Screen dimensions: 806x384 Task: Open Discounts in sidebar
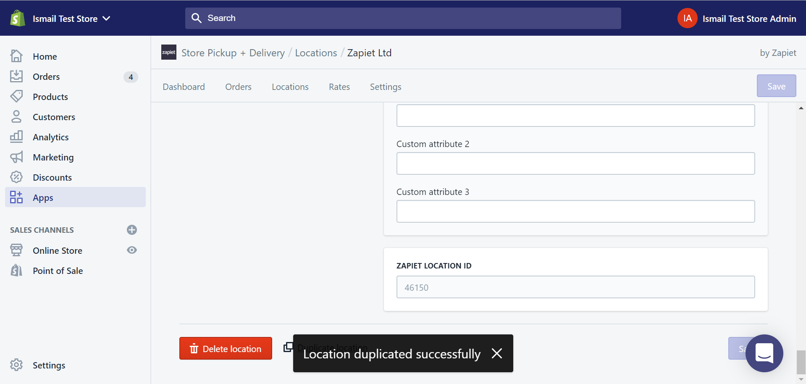point(53,177)
